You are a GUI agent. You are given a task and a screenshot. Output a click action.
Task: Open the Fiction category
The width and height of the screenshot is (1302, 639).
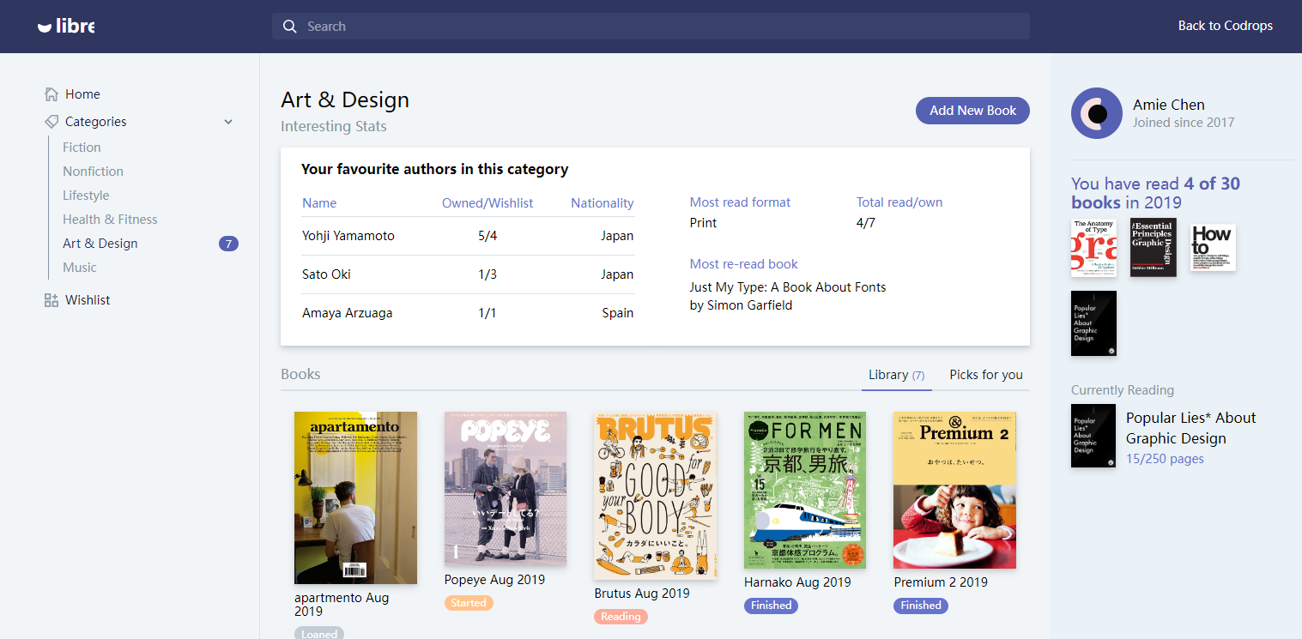coord(82,148)
